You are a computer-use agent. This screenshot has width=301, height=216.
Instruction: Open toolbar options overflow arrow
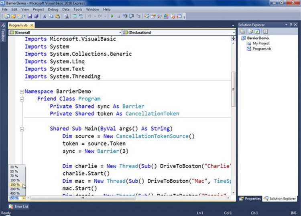(184, 17)
